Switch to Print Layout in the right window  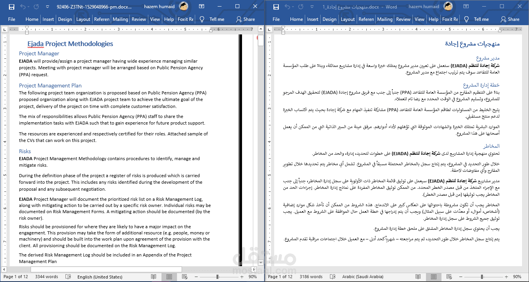tap(434, 277)
